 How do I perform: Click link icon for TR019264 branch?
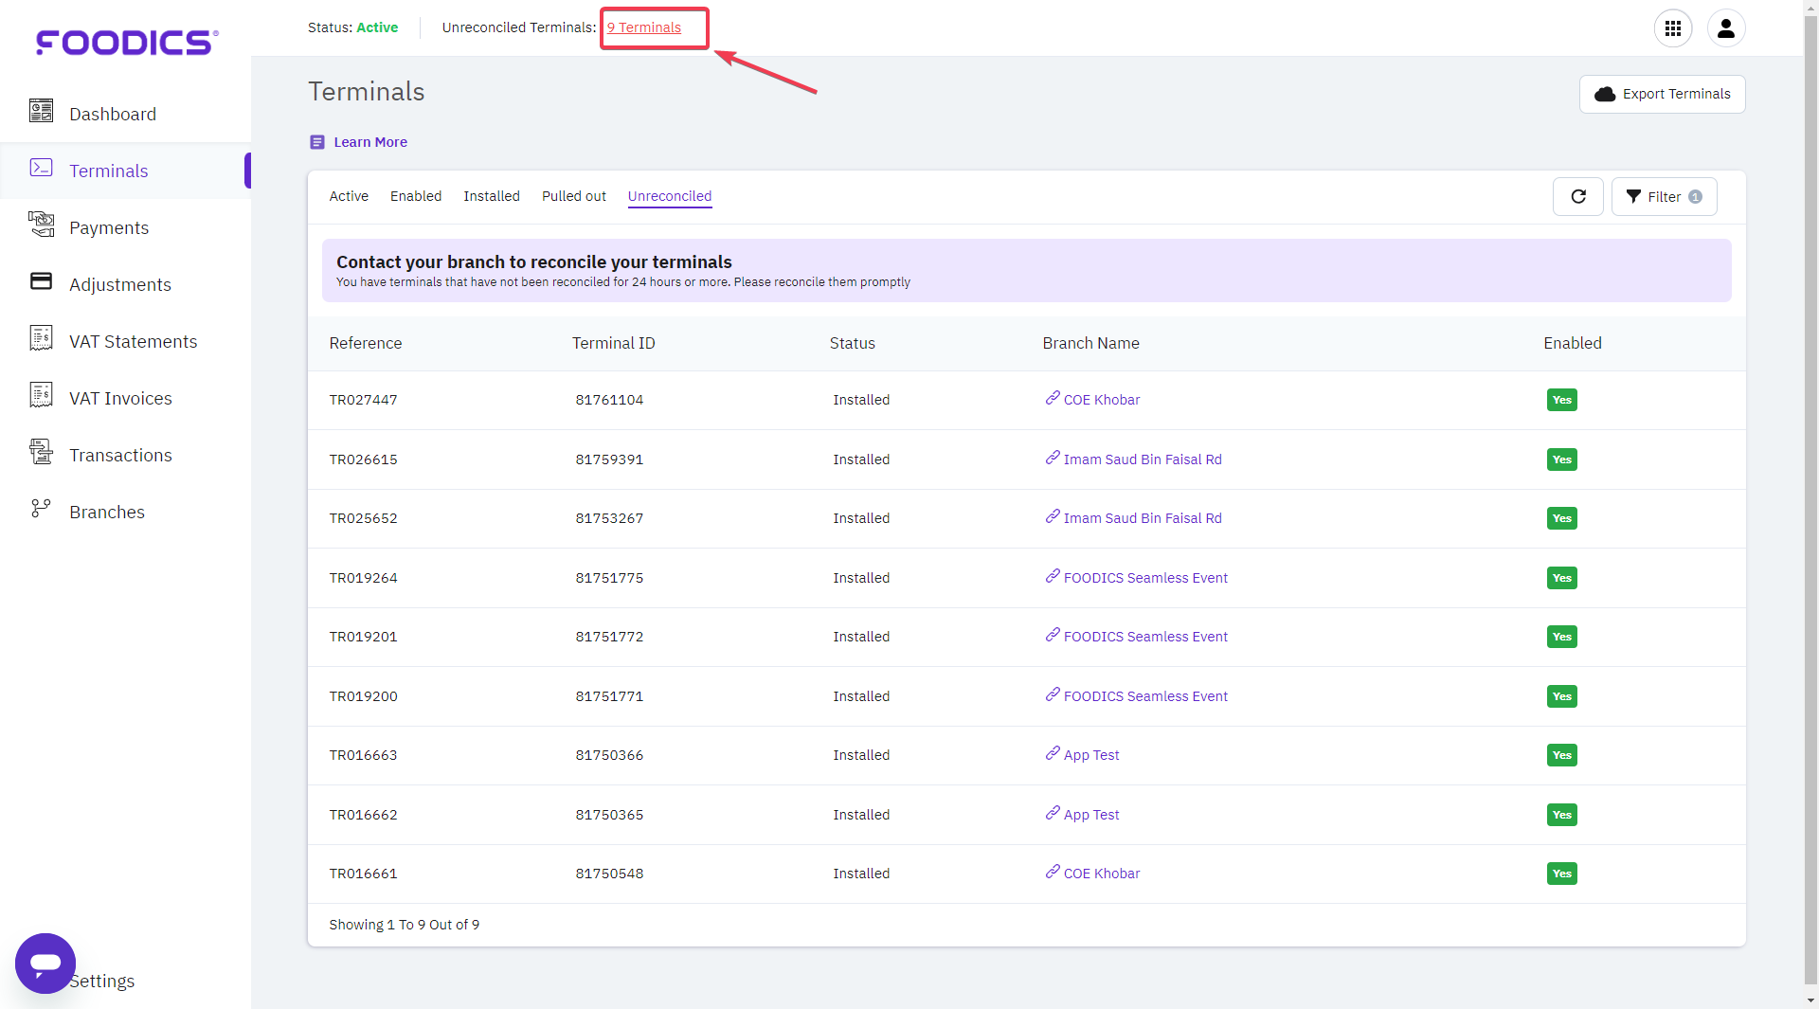point(1053,576)
